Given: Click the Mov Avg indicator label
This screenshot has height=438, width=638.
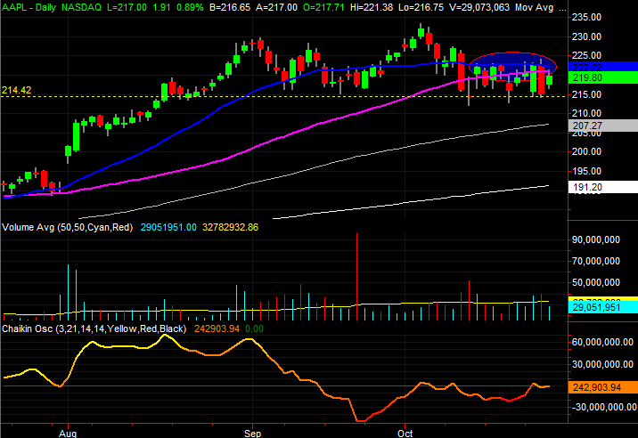Looking at the screenshot, I should point(586,5).
